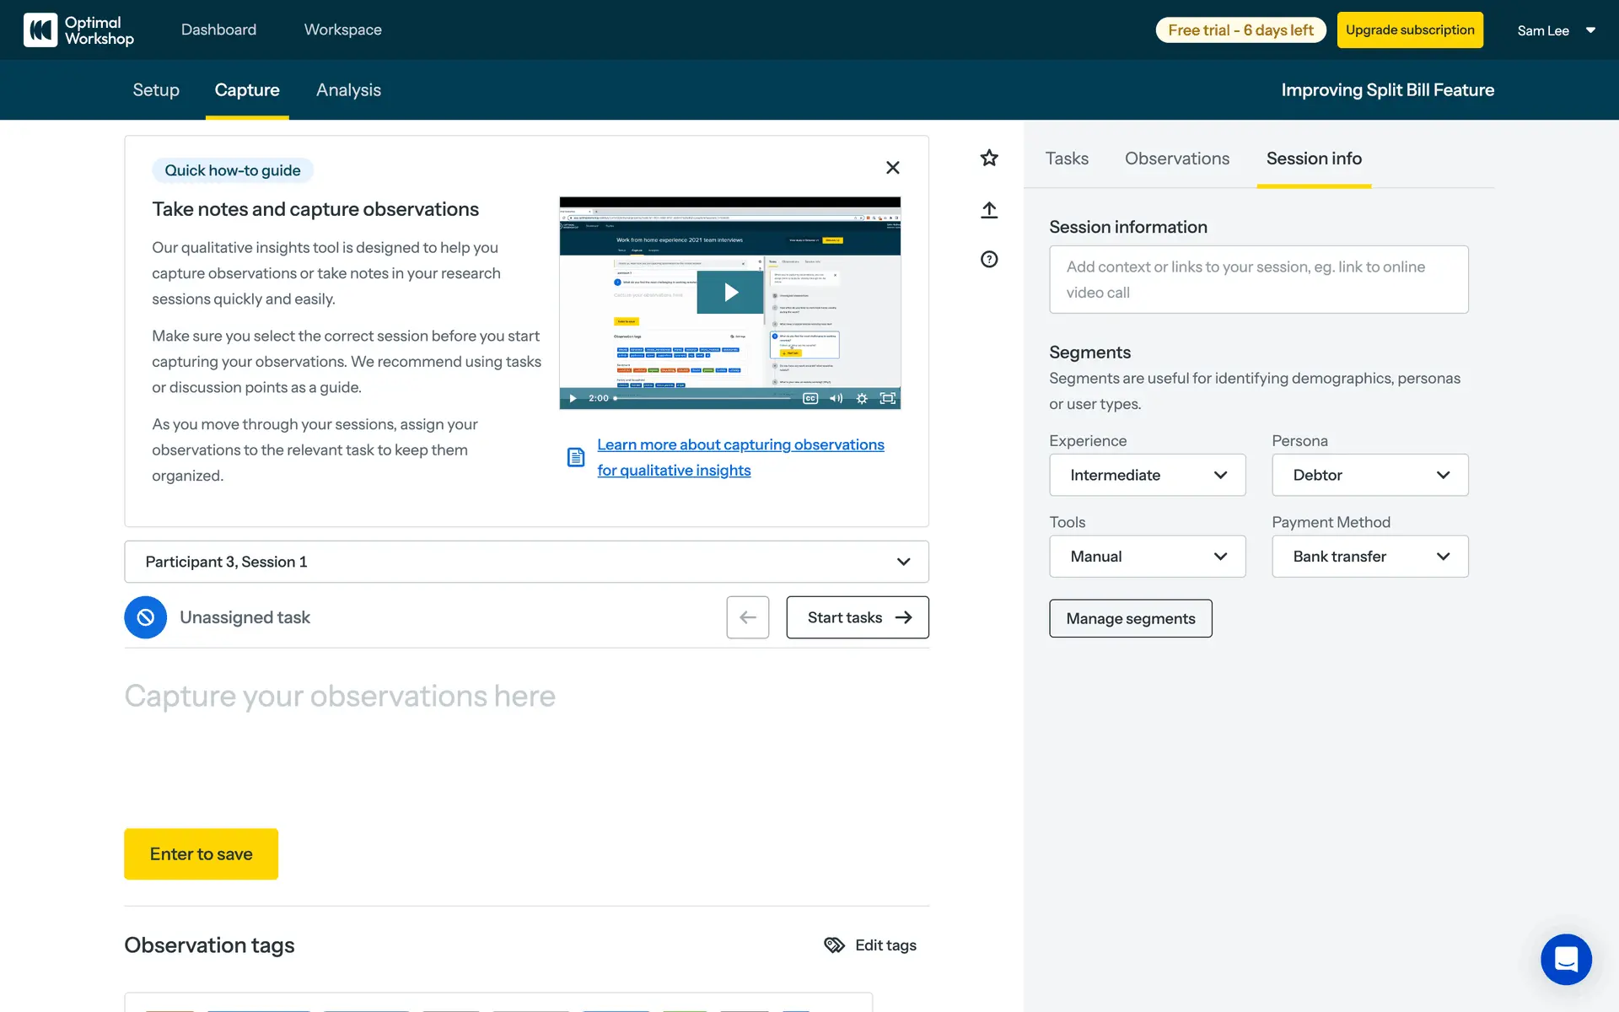
Task: Click the Manage segments button
Action: pyautogui.click(x=1130, y=618)
